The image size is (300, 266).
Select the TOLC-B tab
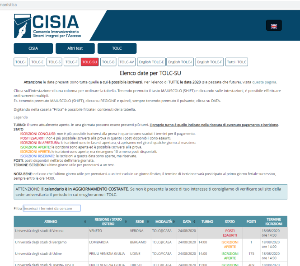(x=108, y=62)
